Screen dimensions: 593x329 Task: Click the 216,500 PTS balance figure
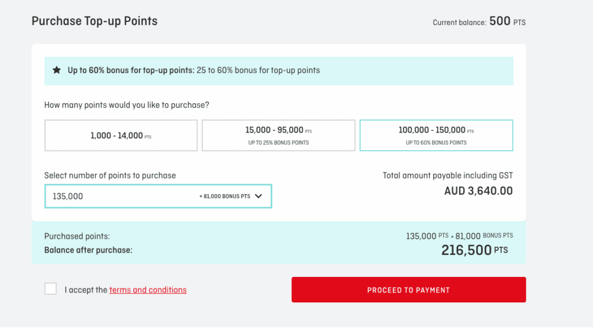(474, 250)
